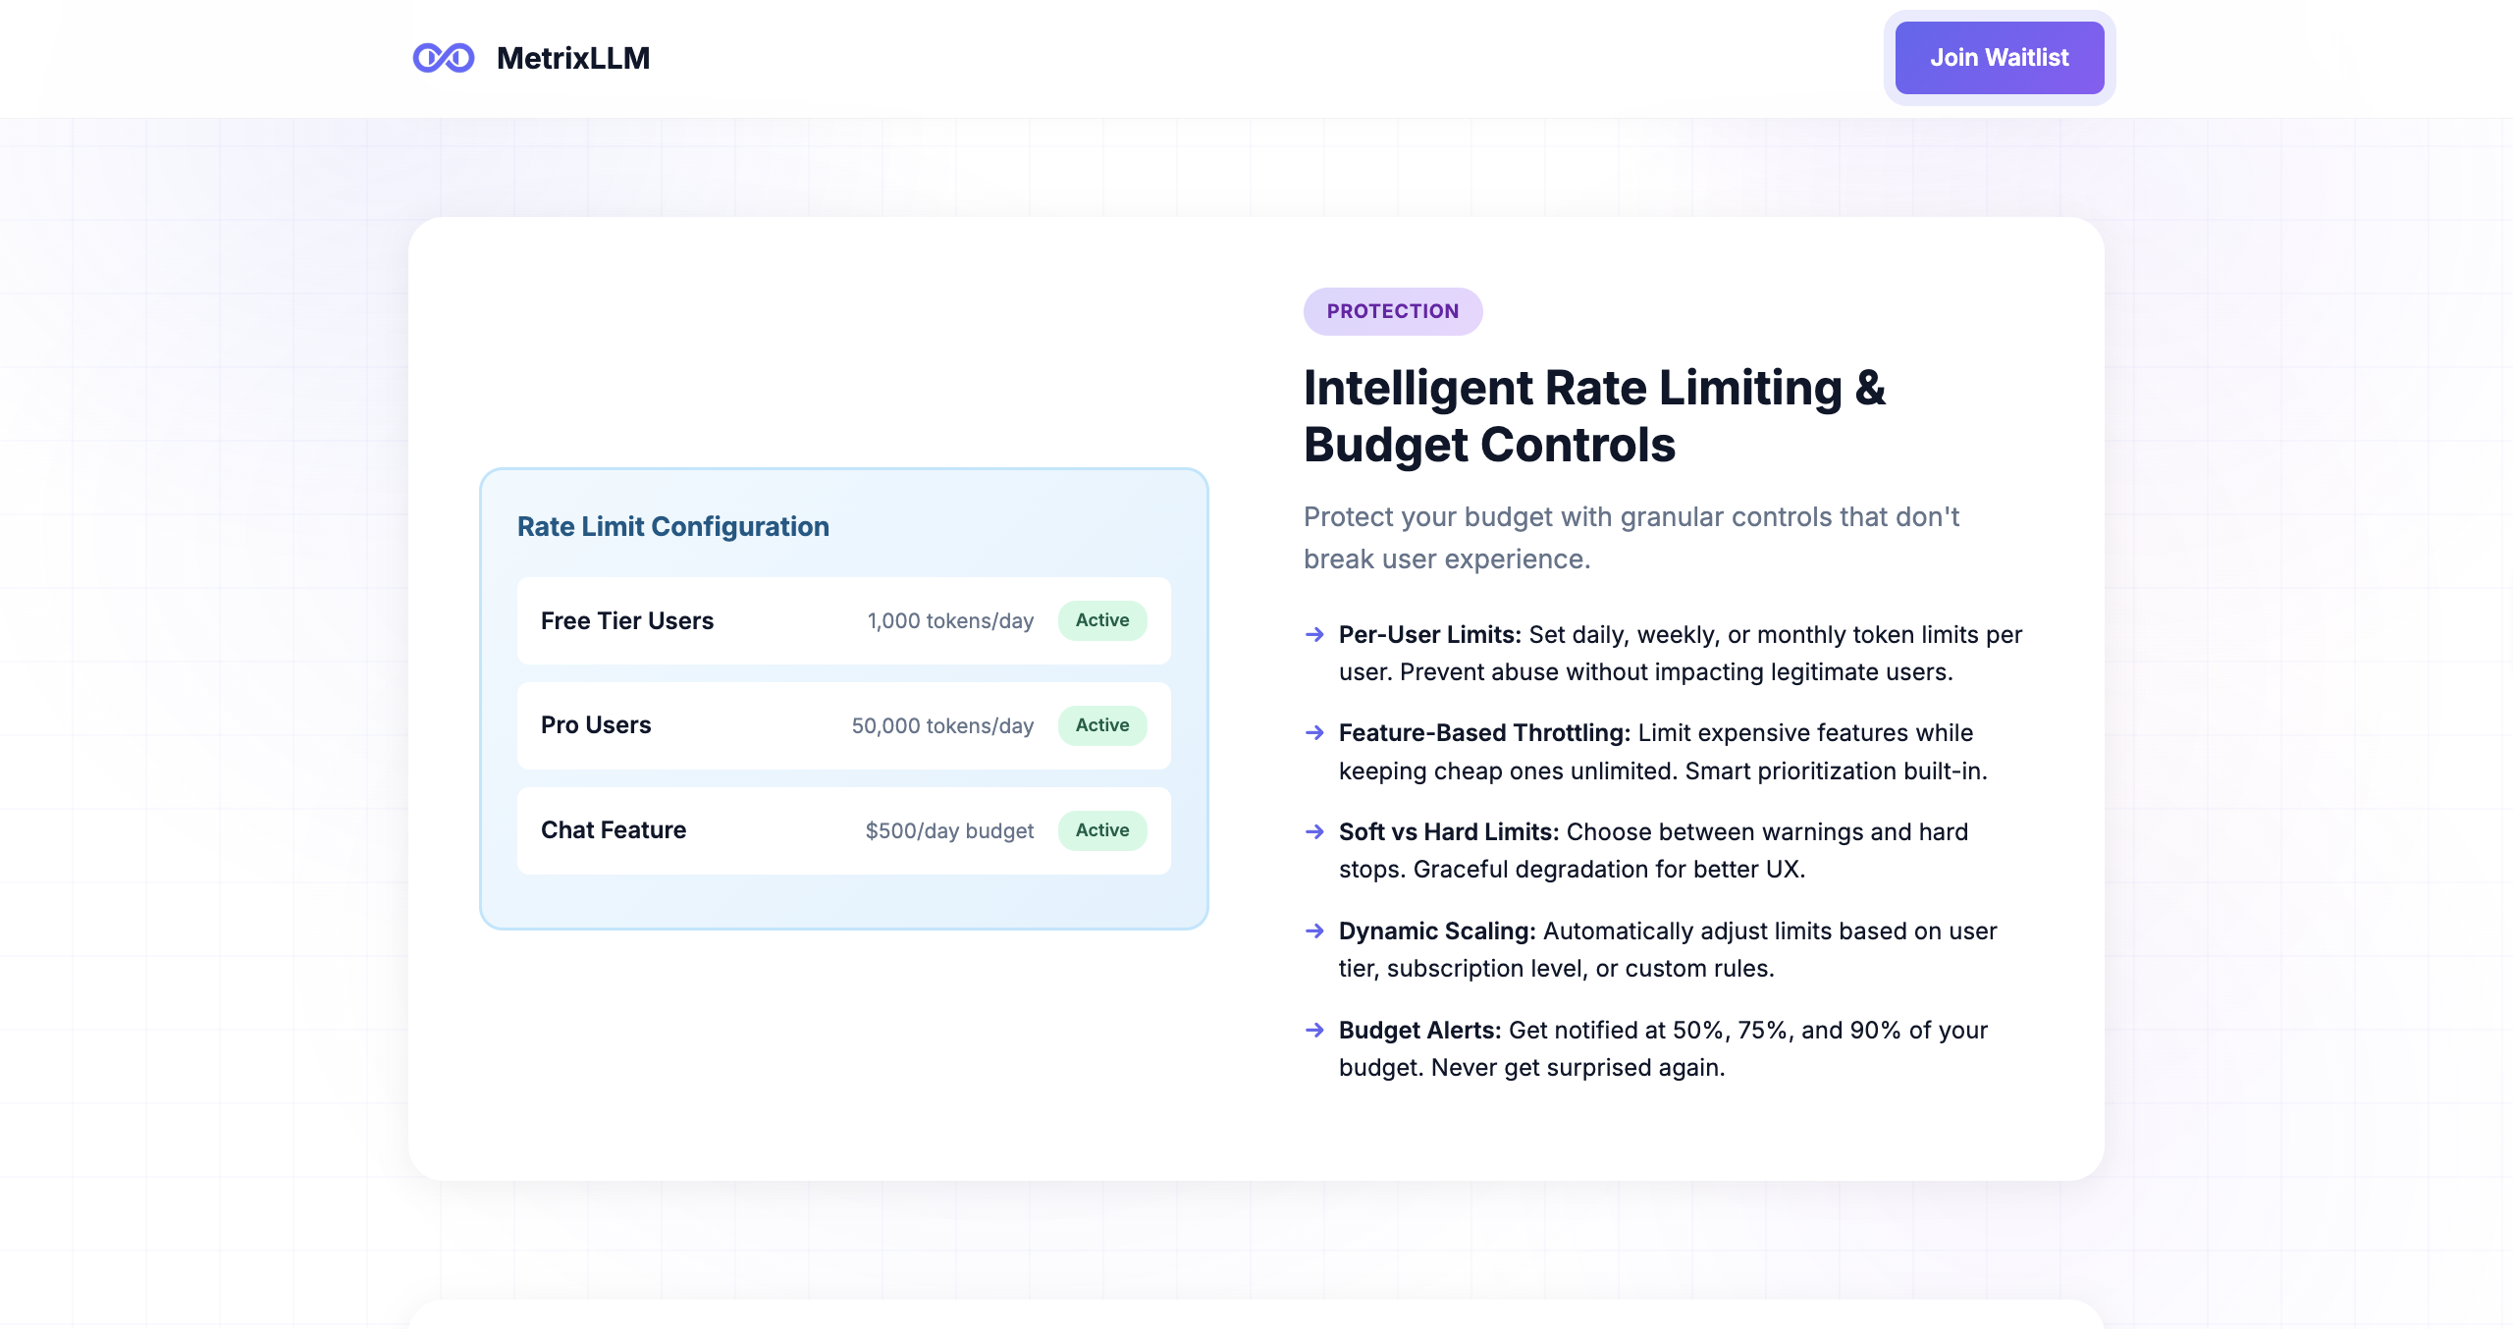Click the $500/day budget value
2513x1329 pixels.
tap(949, 831)
